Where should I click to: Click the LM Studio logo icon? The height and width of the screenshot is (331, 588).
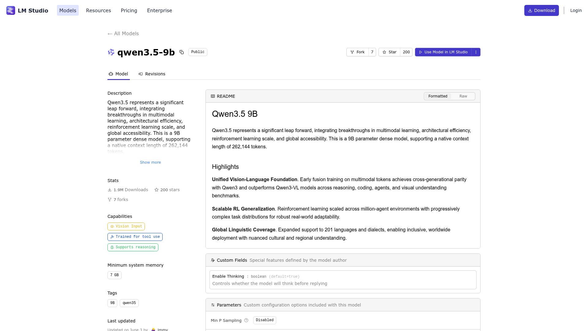[x=11, y=10]
